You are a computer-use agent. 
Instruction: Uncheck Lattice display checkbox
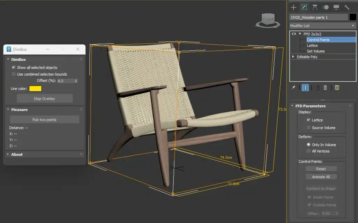[x=308, y=120]
